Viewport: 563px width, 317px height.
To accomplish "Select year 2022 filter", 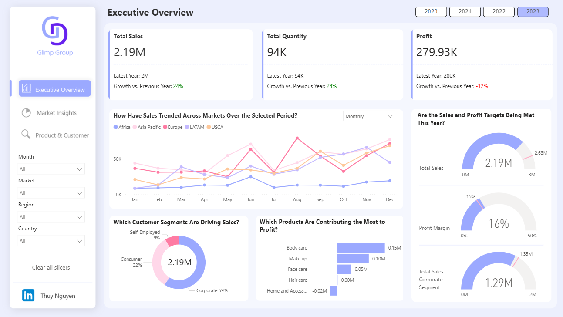I will click(x=499, y=12).
